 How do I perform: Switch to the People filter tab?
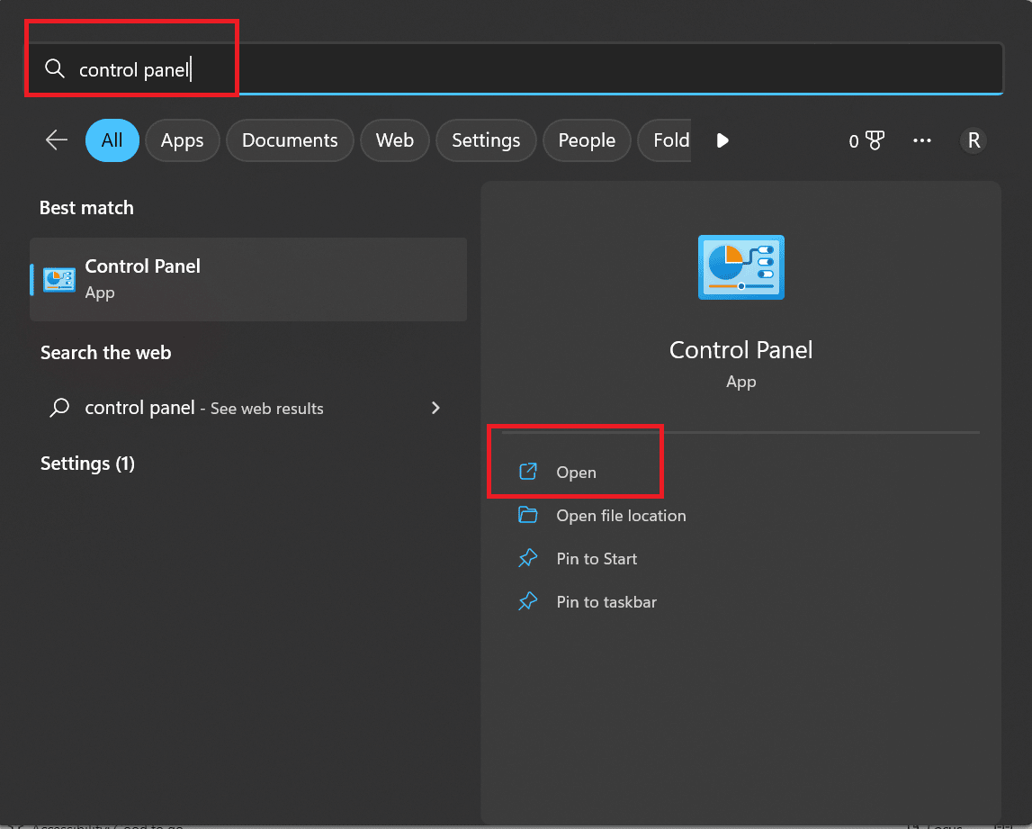click(587, 140)
